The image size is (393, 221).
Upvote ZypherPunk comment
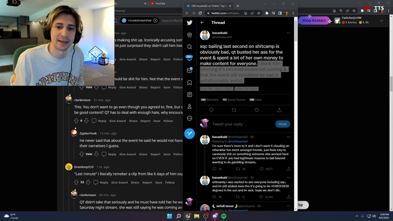tap(82, 154)
